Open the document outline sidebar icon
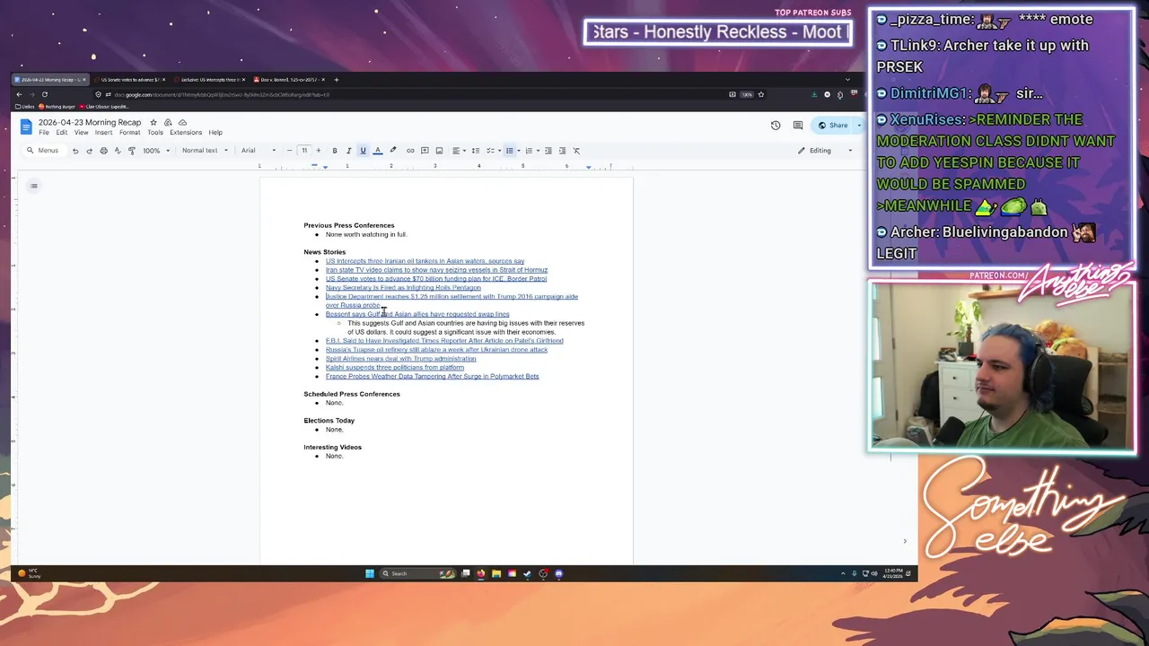The height and width of the screenshot is (646, 1149). pyautogui.click(x=33, y=186)
